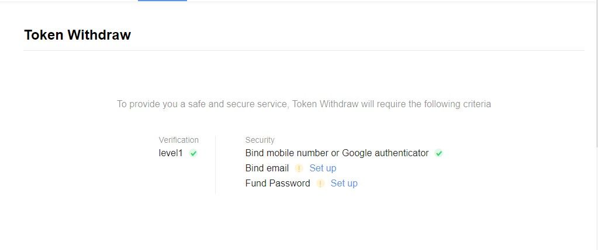Screen dimensions: 598x250
Task: Select the Security column label
Action: pyautogui.click(x=260, y=140)
